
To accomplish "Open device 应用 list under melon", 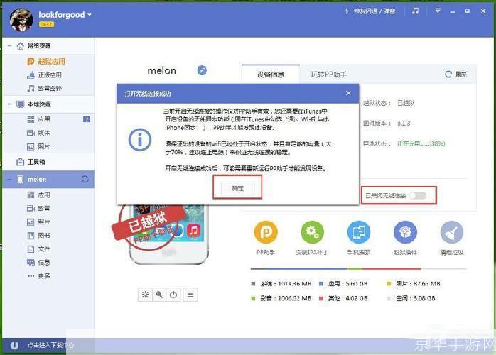I will pos(39,195).
